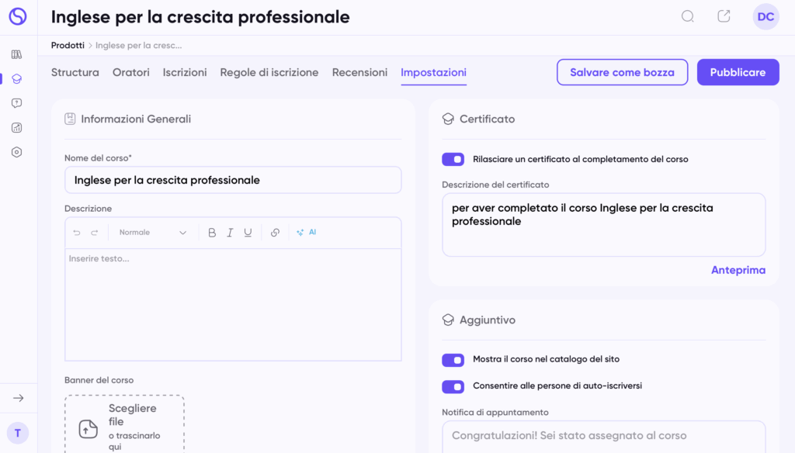Apply Italic formatting in description editor
The height and width of the screenshot is (453, 795).
click(x=230, y=232)
